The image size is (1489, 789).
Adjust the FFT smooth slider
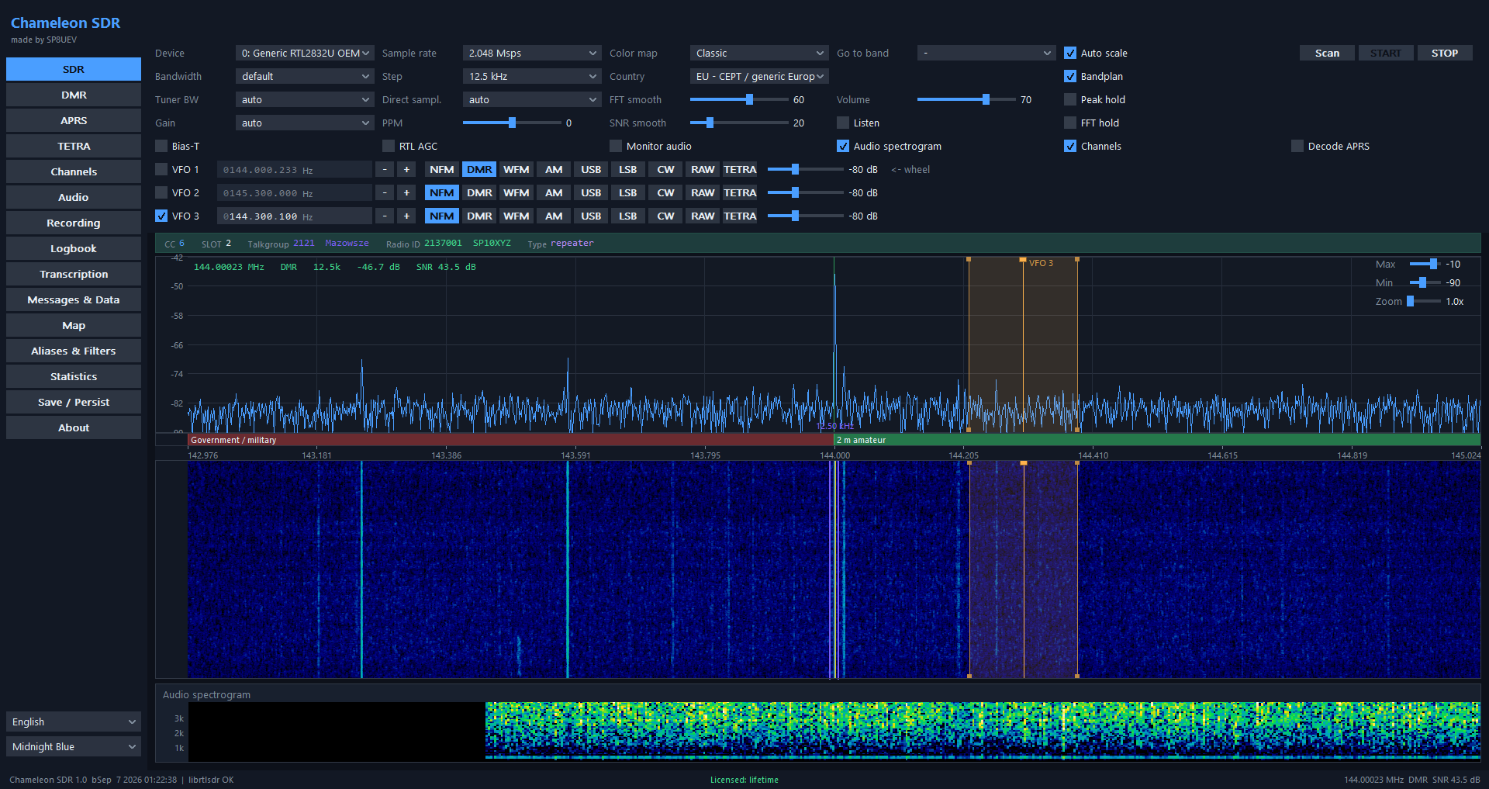(739, 99)
